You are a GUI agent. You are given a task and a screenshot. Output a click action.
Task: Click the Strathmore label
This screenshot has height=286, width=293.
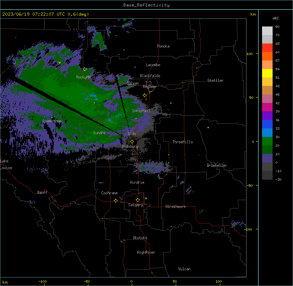coord(175,207)
